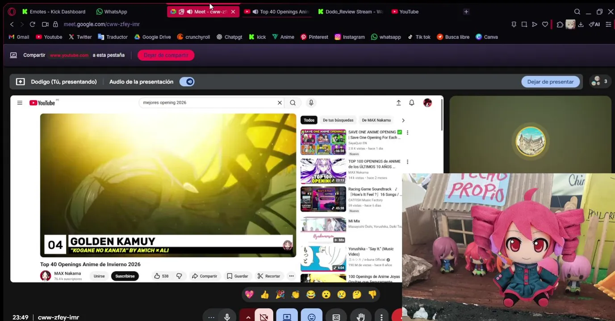This screenshot has width=615, height=321.
Task: Click the YouTube logo in shared tab
Action: coord(42,103)
